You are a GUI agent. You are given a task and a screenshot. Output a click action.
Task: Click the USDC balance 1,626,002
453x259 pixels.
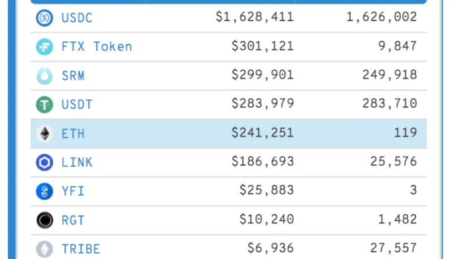tap(382, 17)
